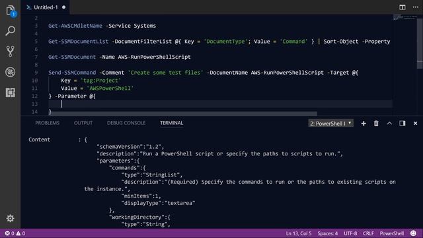The height and width of the screenshot is (238, 423).
Task: Click the vertical editor scrollbar
Action: (420, 43)
